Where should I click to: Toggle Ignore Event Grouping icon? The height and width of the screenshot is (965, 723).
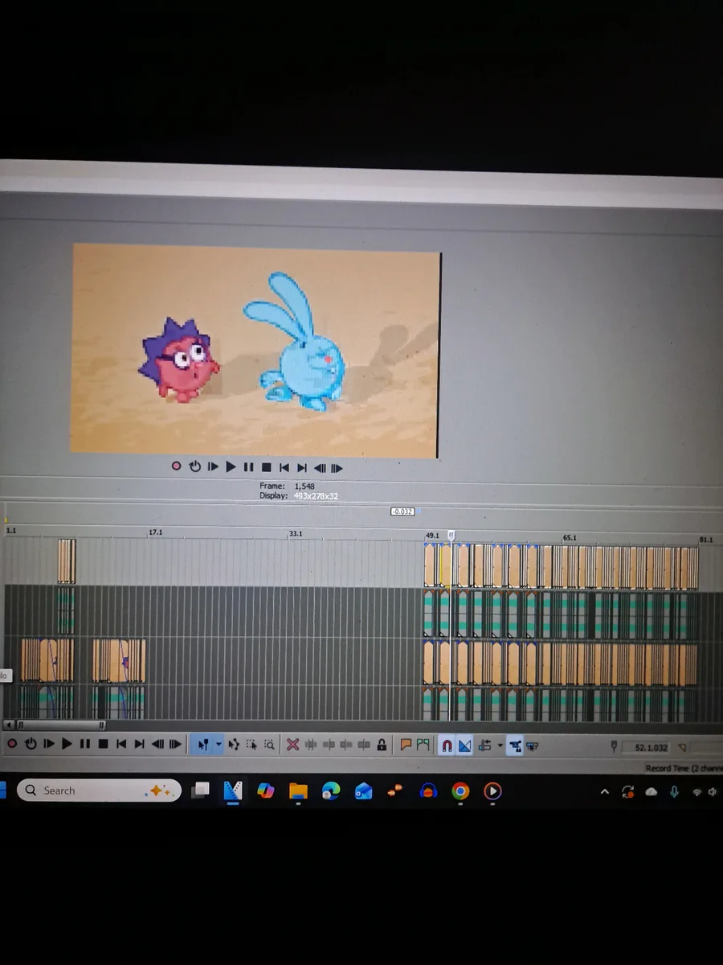click(x=532, y=746)
